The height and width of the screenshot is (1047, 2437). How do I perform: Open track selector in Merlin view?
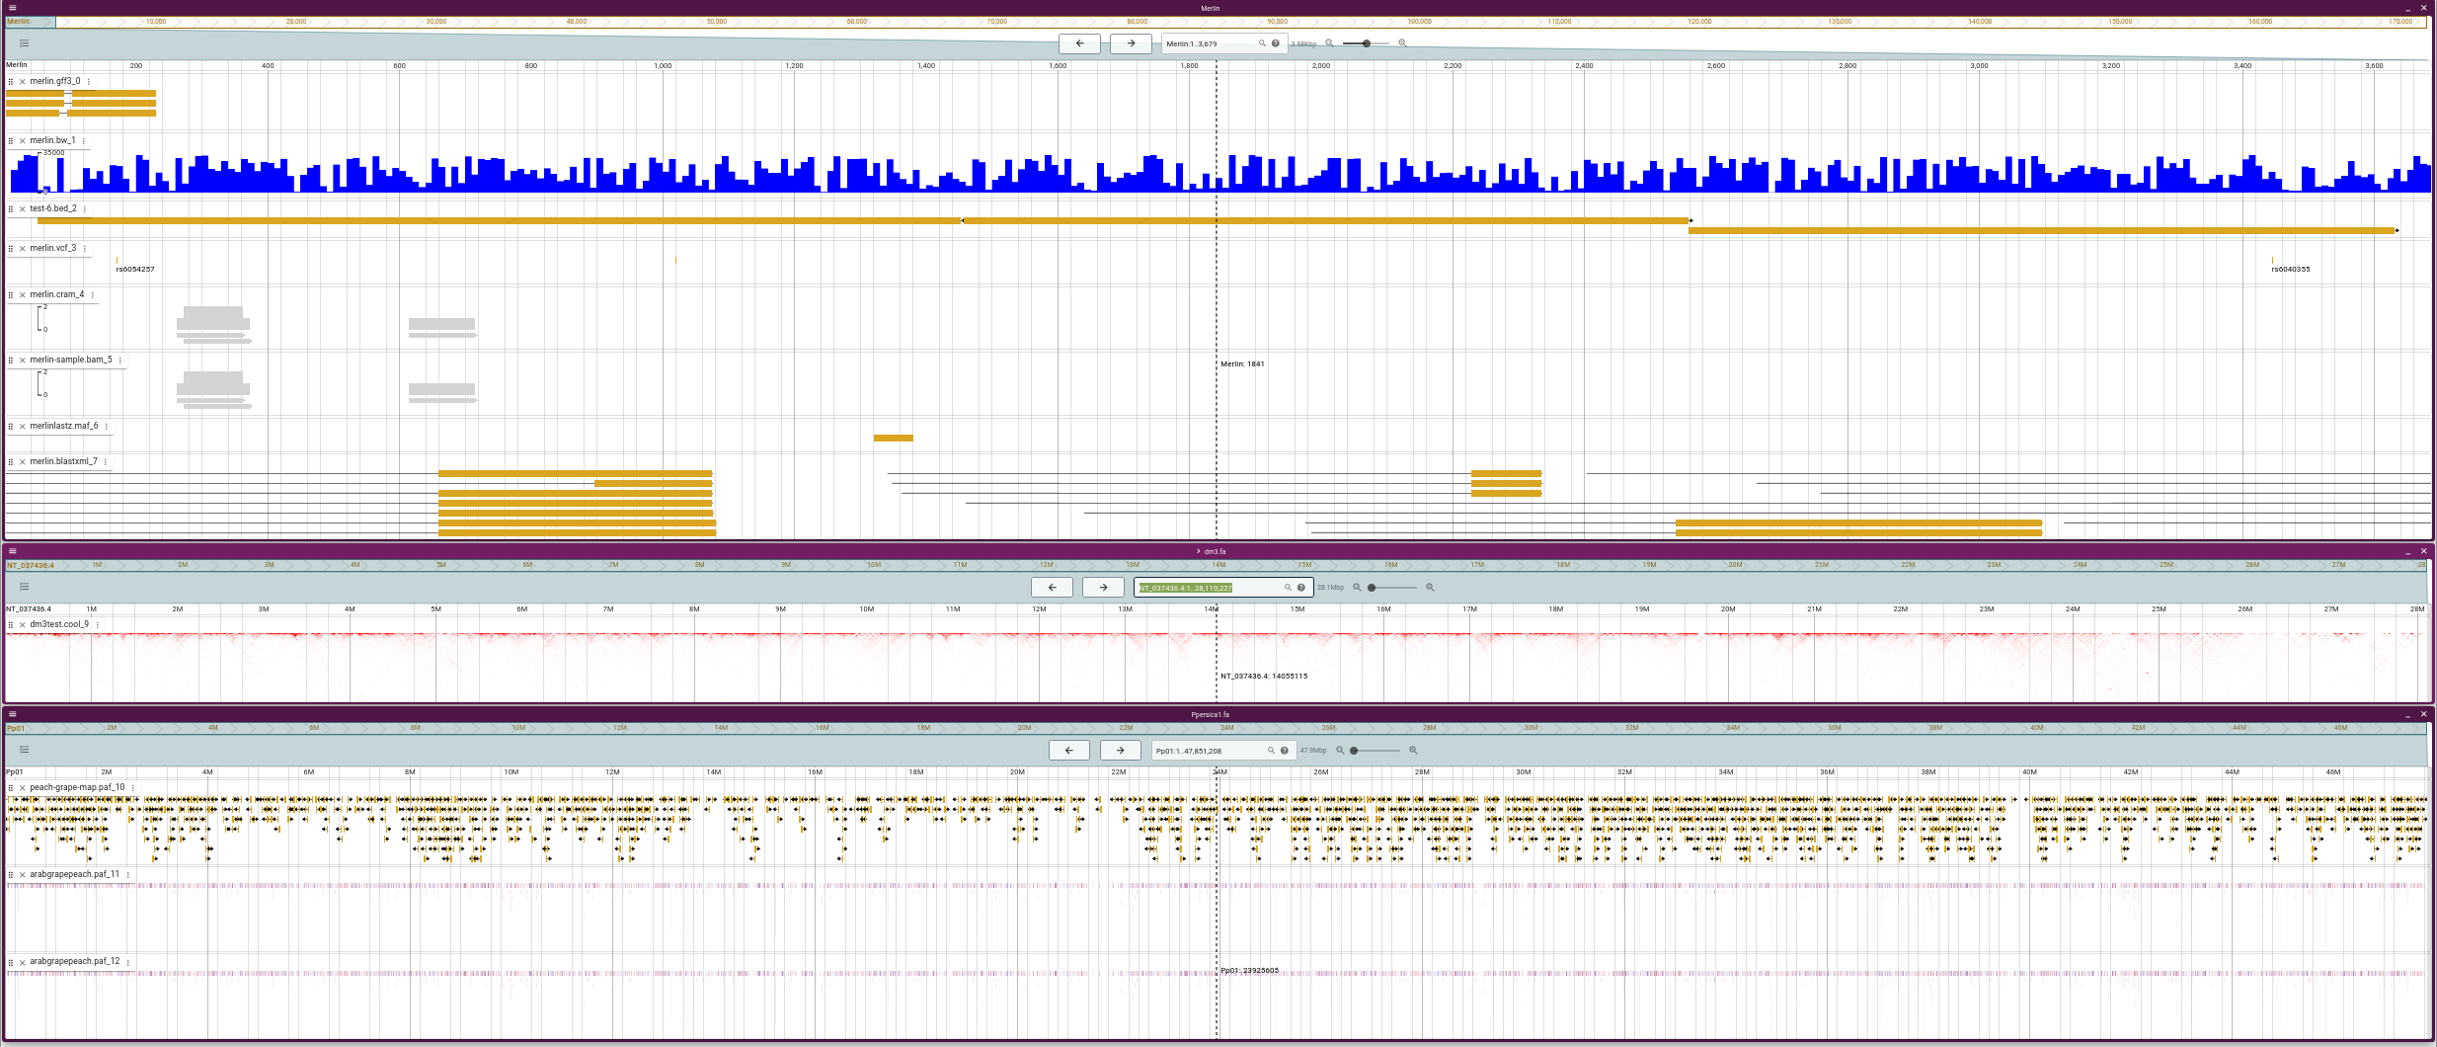pyautogui.click(x=25, y=43)
